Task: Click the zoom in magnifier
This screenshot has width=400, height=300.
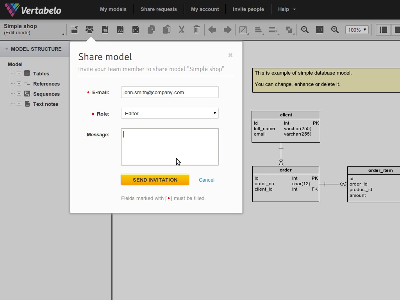Action: (335, 30)
